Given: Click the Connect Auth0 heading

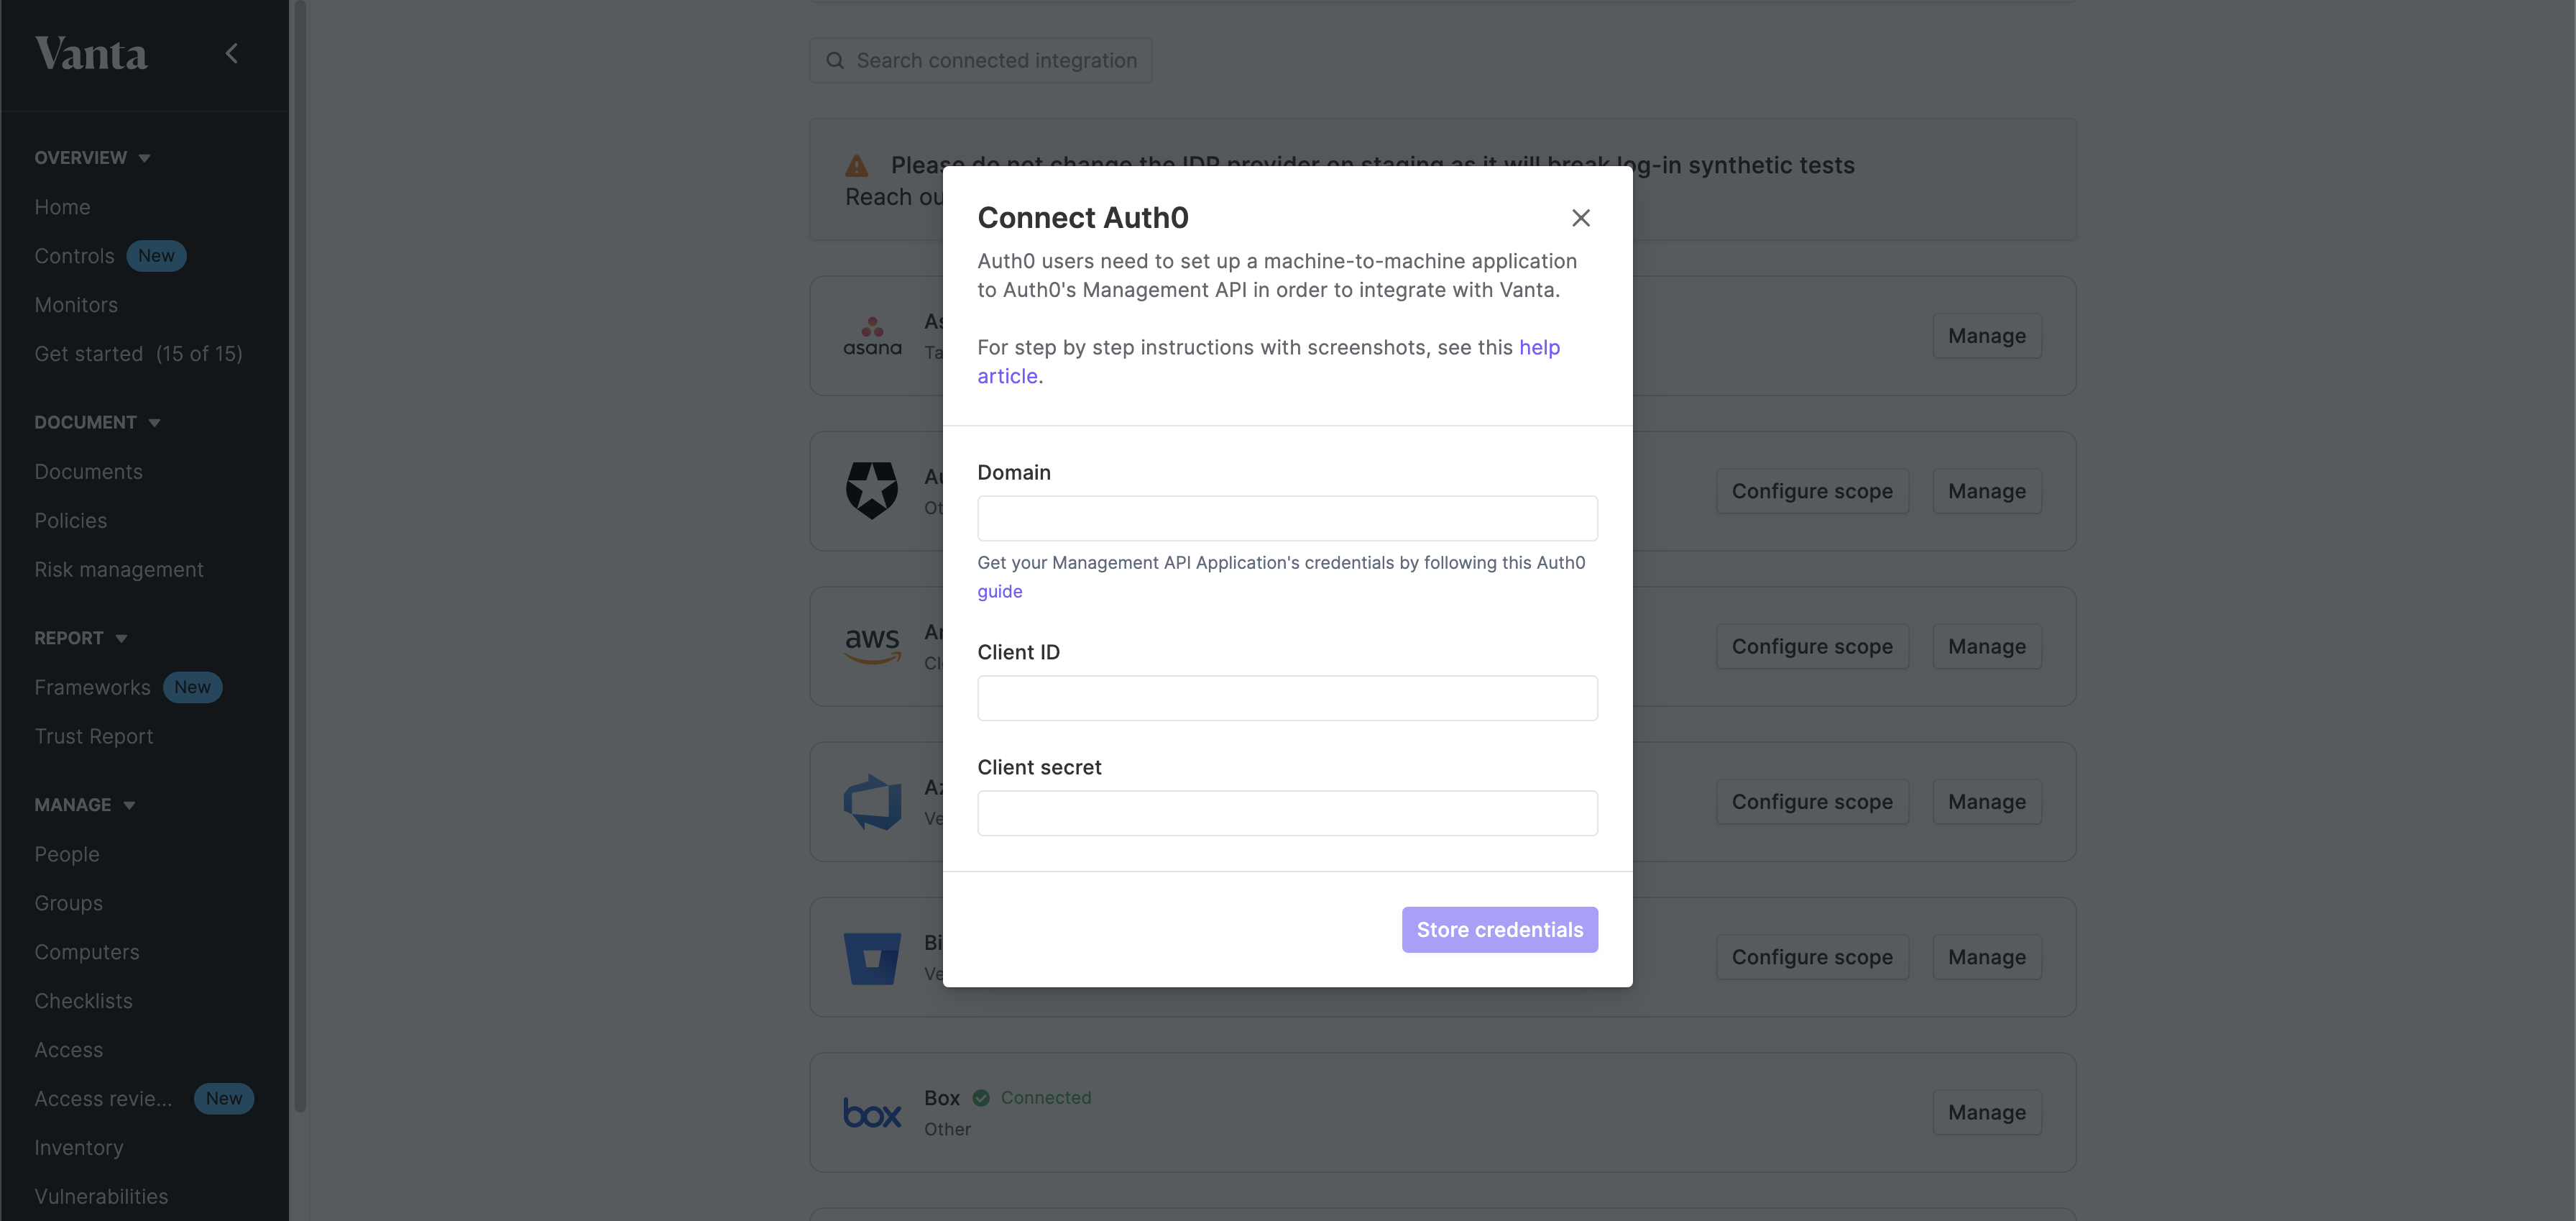Looking at the screenshot, I should pos(1082,218).
